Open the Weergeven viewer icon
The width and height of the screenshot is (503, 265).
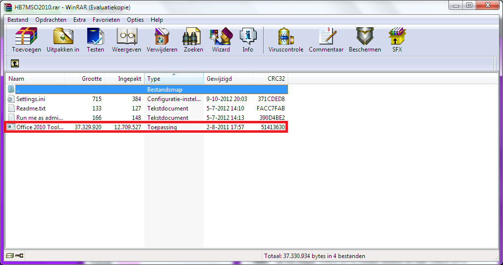click(x=127, y=36)
